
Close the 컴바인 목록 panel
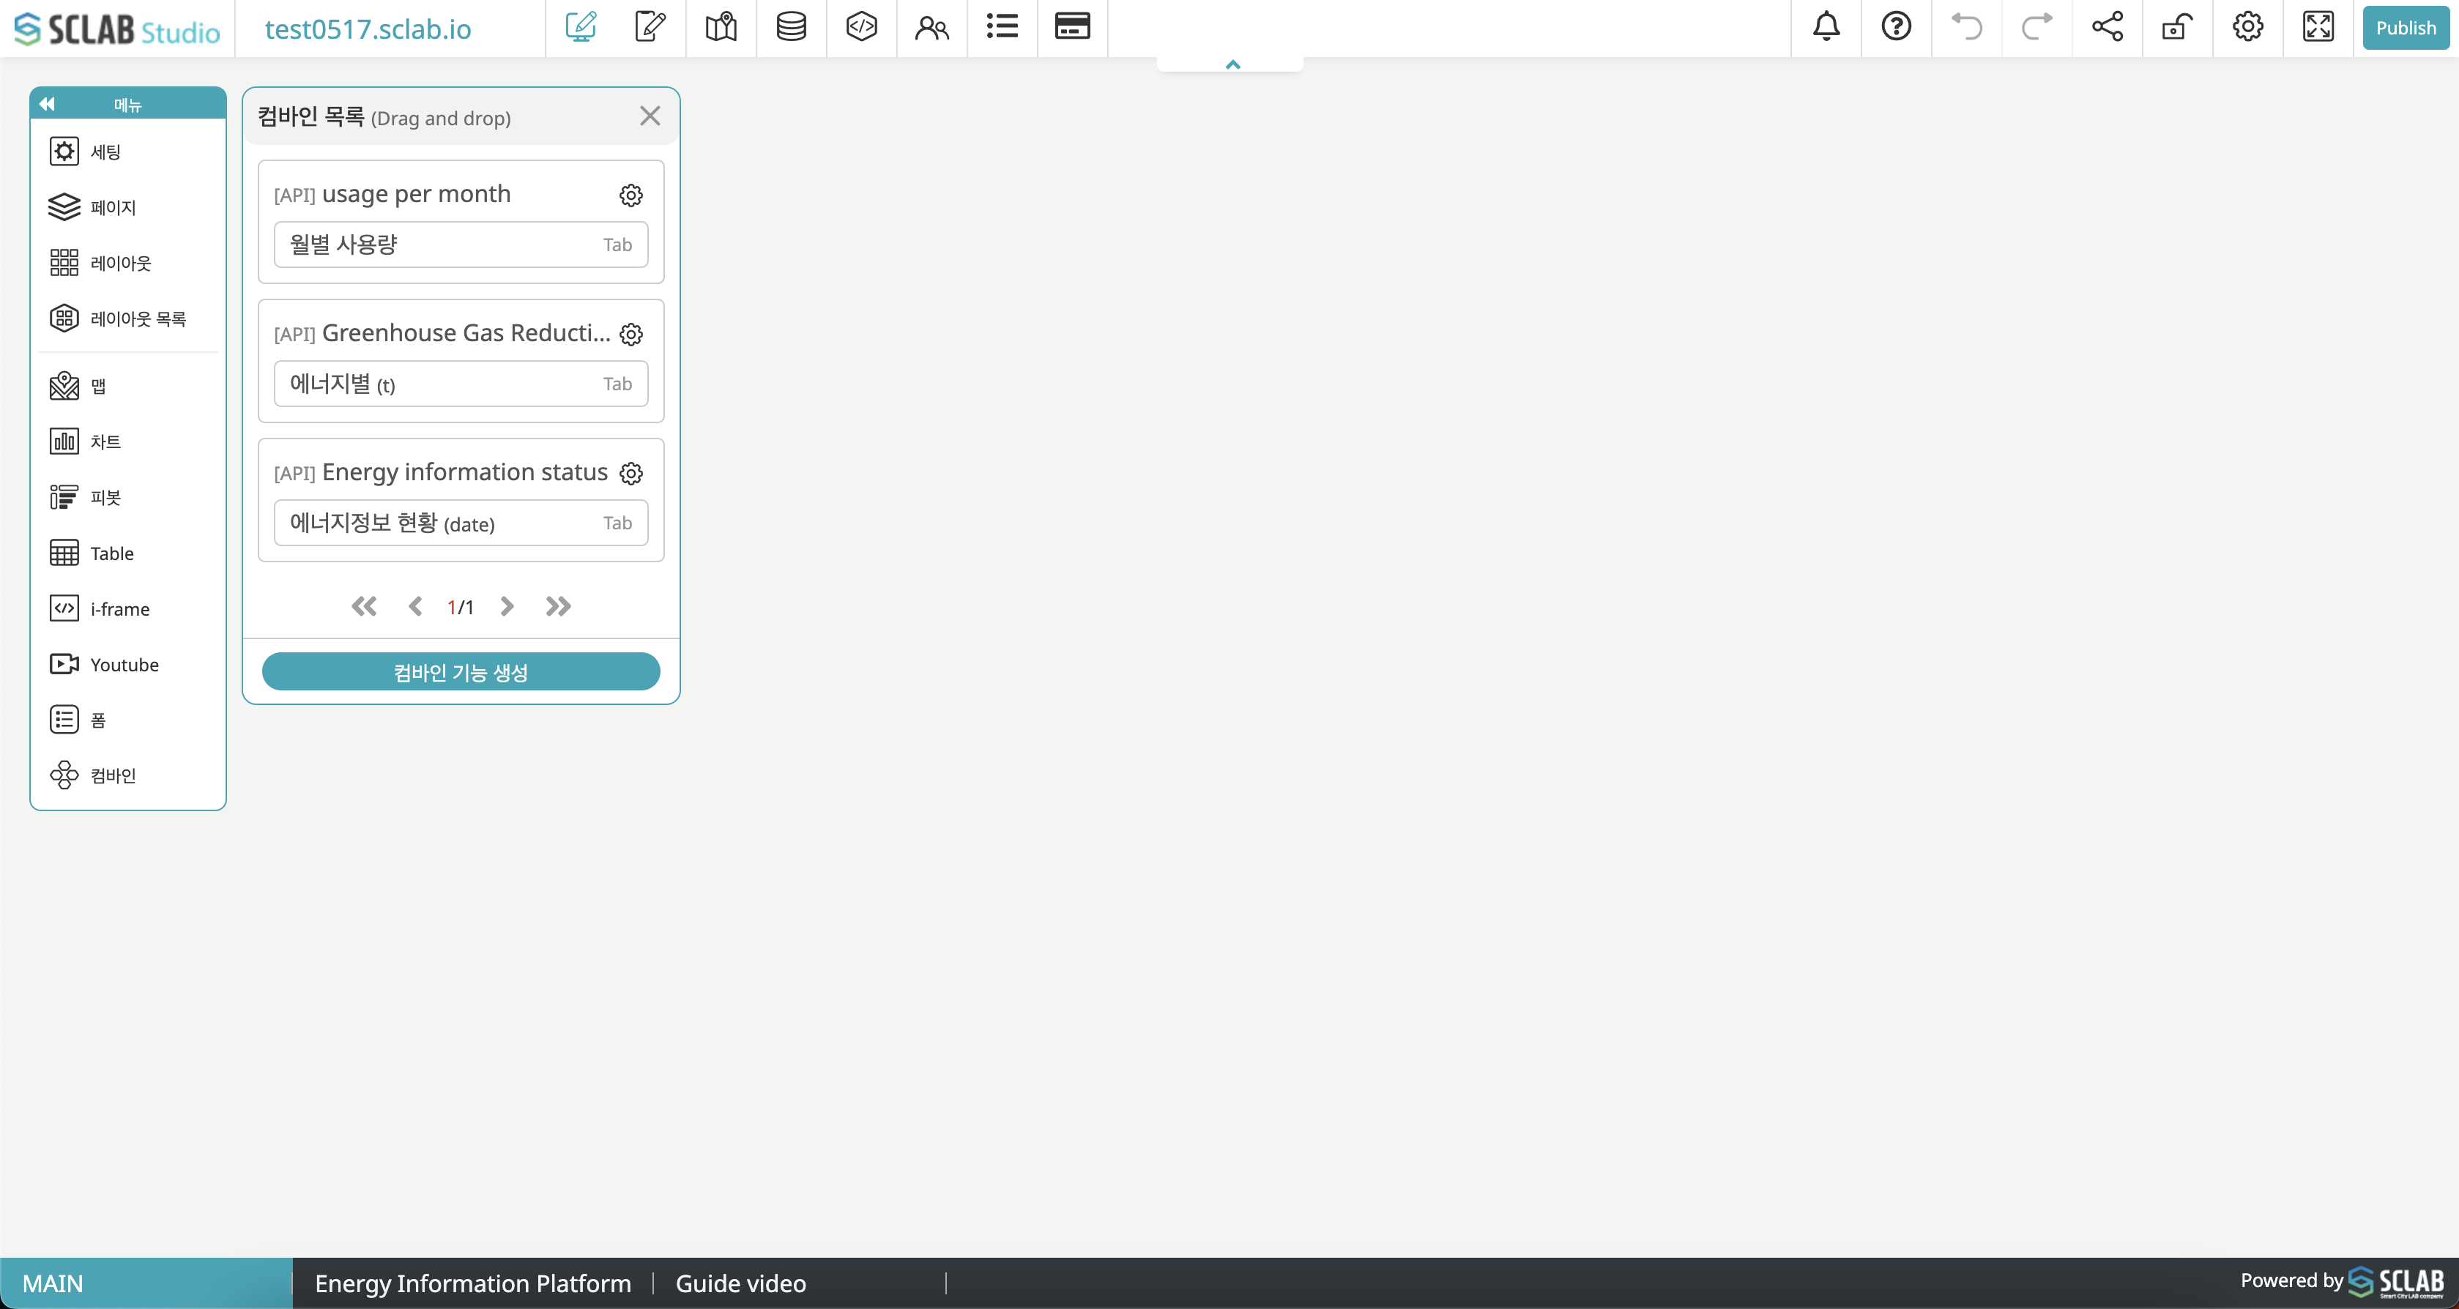[x=650, y=116]
